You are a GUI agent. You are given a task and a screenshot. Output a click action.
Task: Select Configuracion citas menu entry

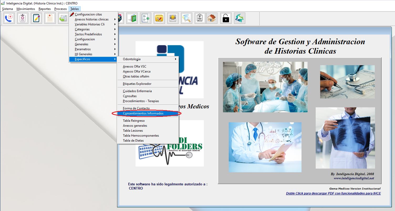click(93, 14)
